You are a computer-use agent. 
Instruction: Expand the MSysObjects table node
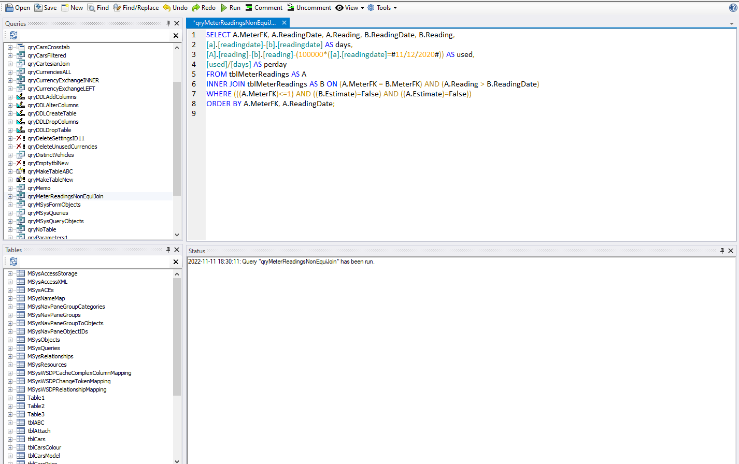coord(10,340)
